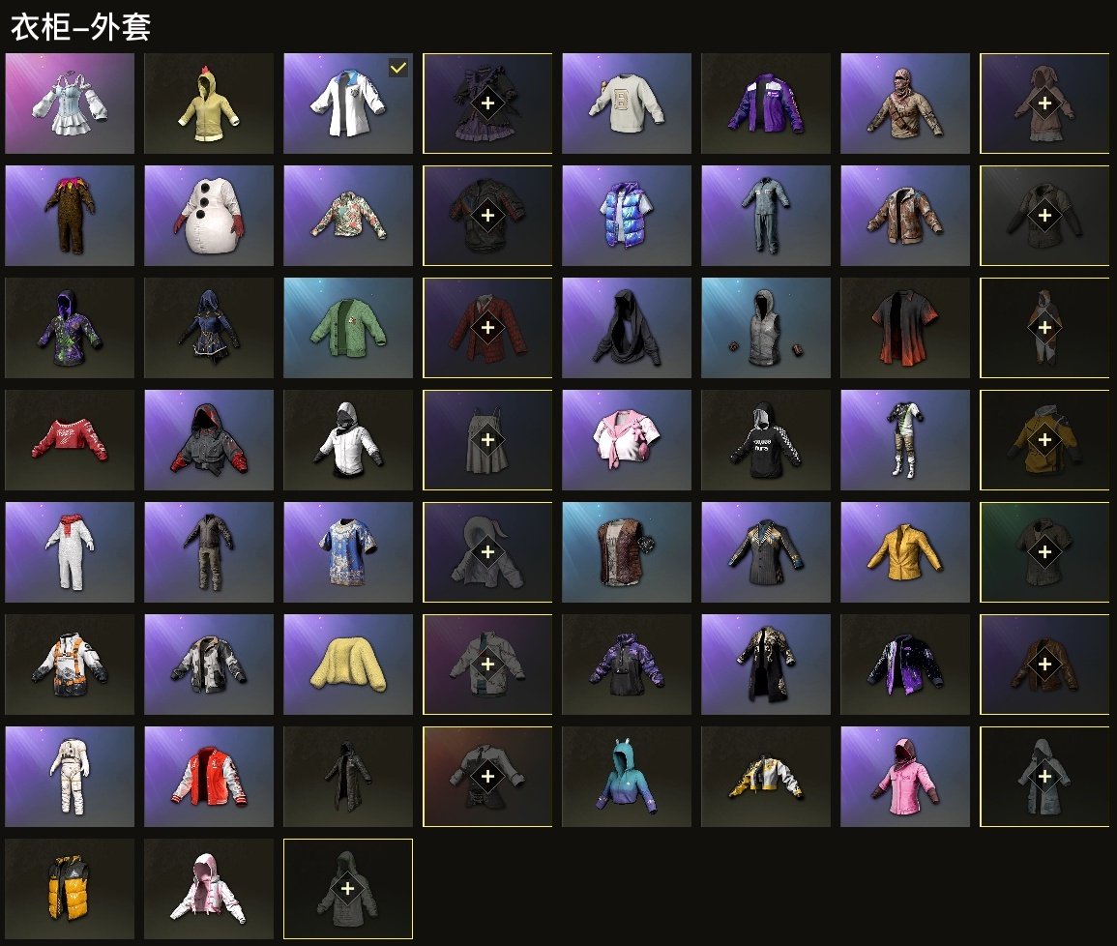Screen dimensions: 1117x946
Task: Add the locked red plaid jacket
Action: (487, 328)
